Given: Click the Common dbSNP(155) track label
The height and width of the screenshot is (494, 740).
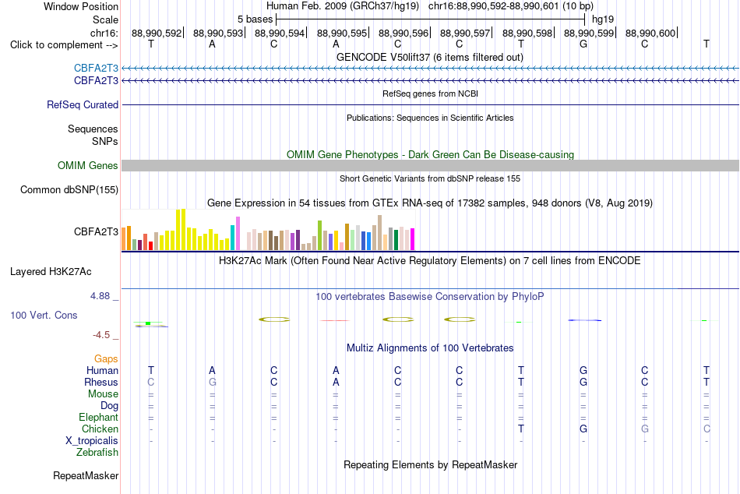Looking at the screenshot, I should (x=69, y=190).
